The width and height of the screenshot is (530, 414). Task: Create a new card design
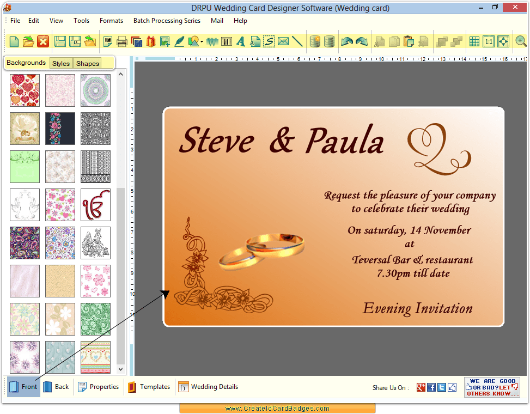[x=14, y=41]
